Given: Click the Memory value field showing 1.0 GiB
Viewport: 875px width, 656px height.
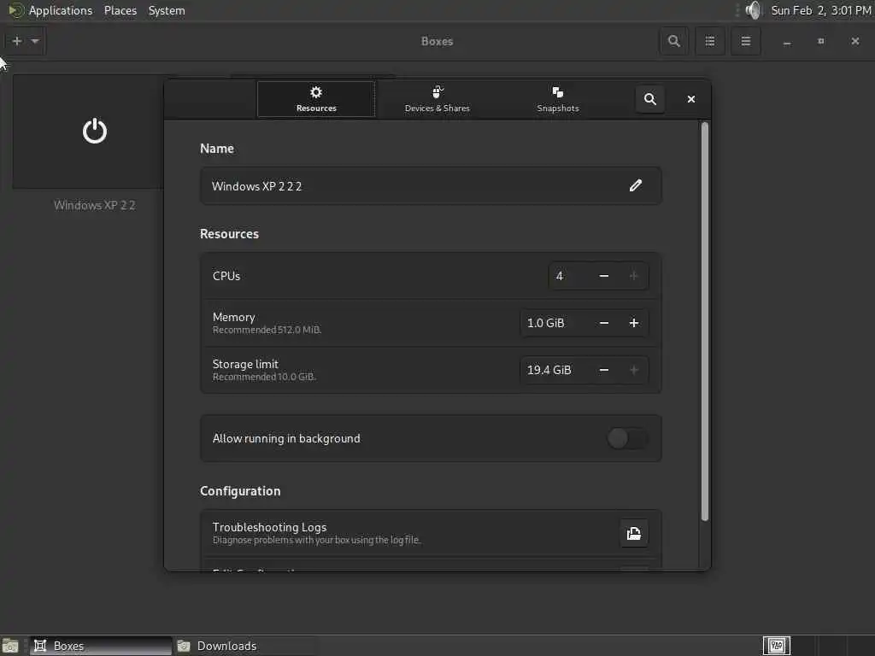Looking at the screenshot, I should 555,323.
